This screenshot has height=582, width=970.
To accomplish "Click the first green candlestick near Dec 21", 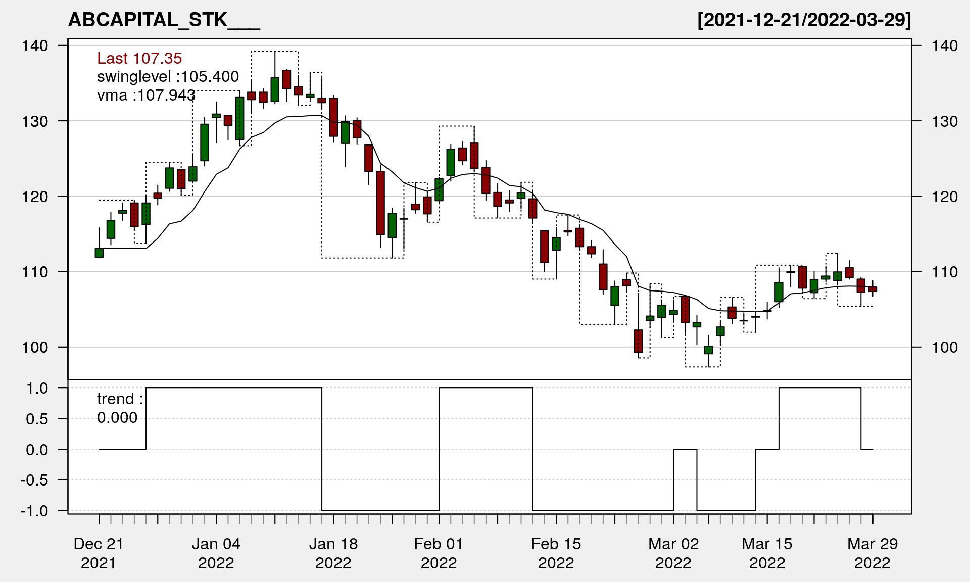I will 99,253.
